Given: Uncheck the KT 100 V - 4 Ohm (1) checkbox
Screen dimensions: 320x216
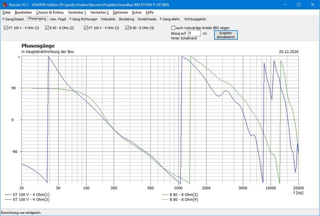Looking at the screenshot, I should tap(6, 28).
